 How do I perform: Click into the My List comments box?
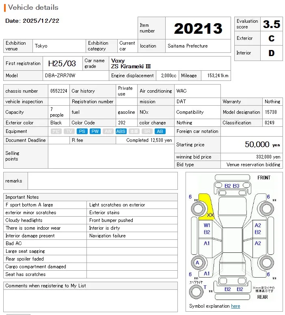point(91,301)
